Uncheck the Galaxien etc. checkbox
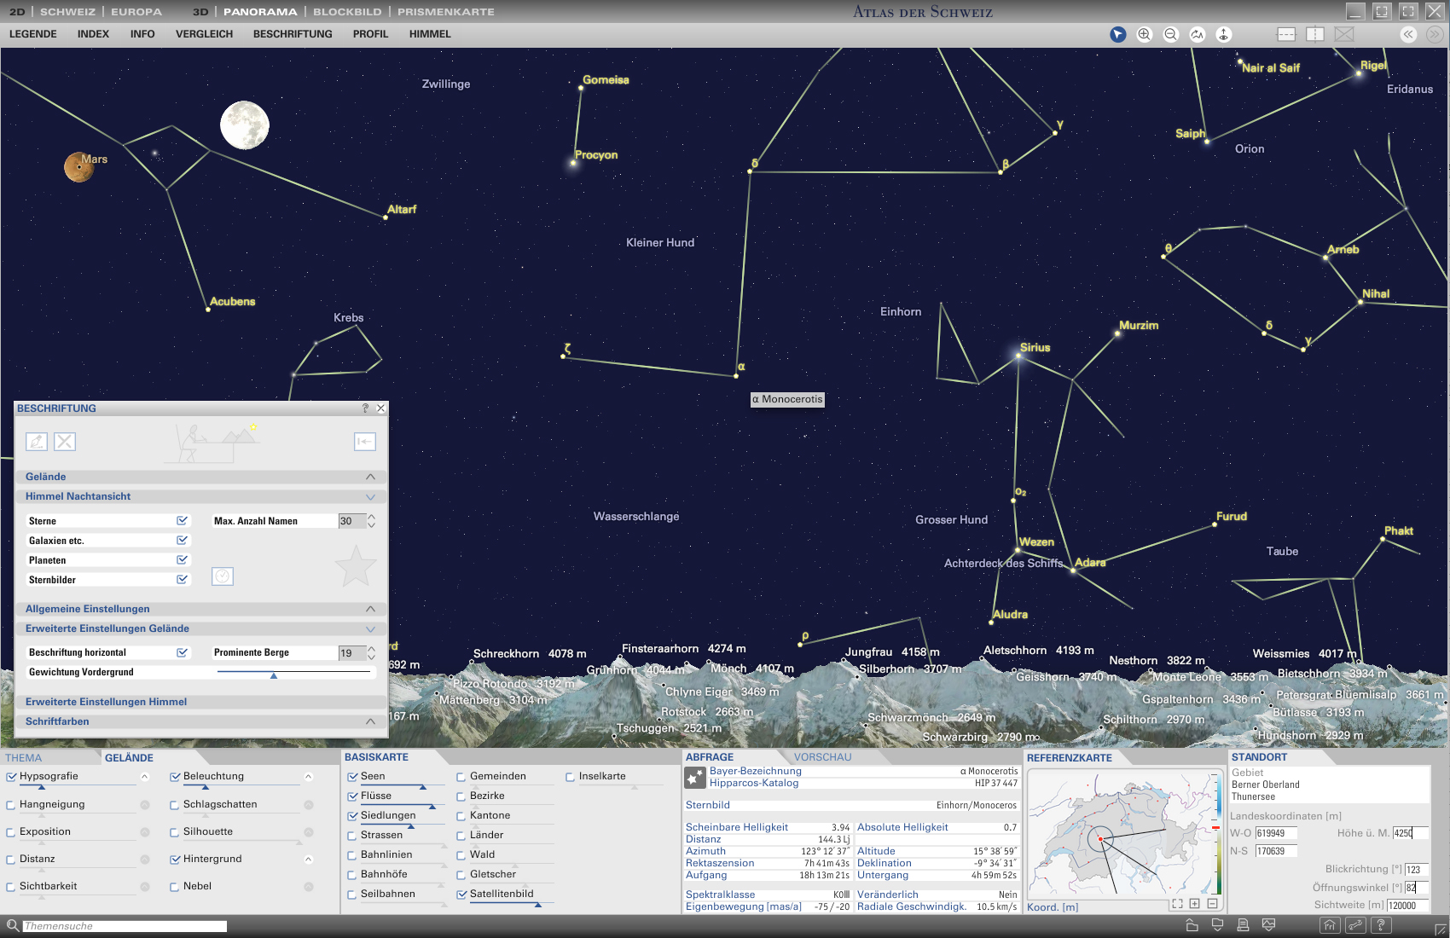The height and width of the screenshot is (938, 1450). click(x=182, y=540)
